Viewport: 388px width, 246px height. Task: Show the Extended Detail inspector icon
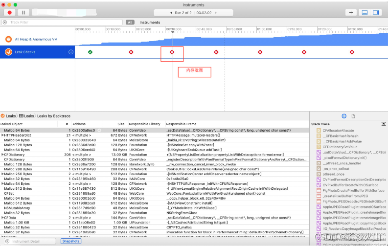click(344, 116)
